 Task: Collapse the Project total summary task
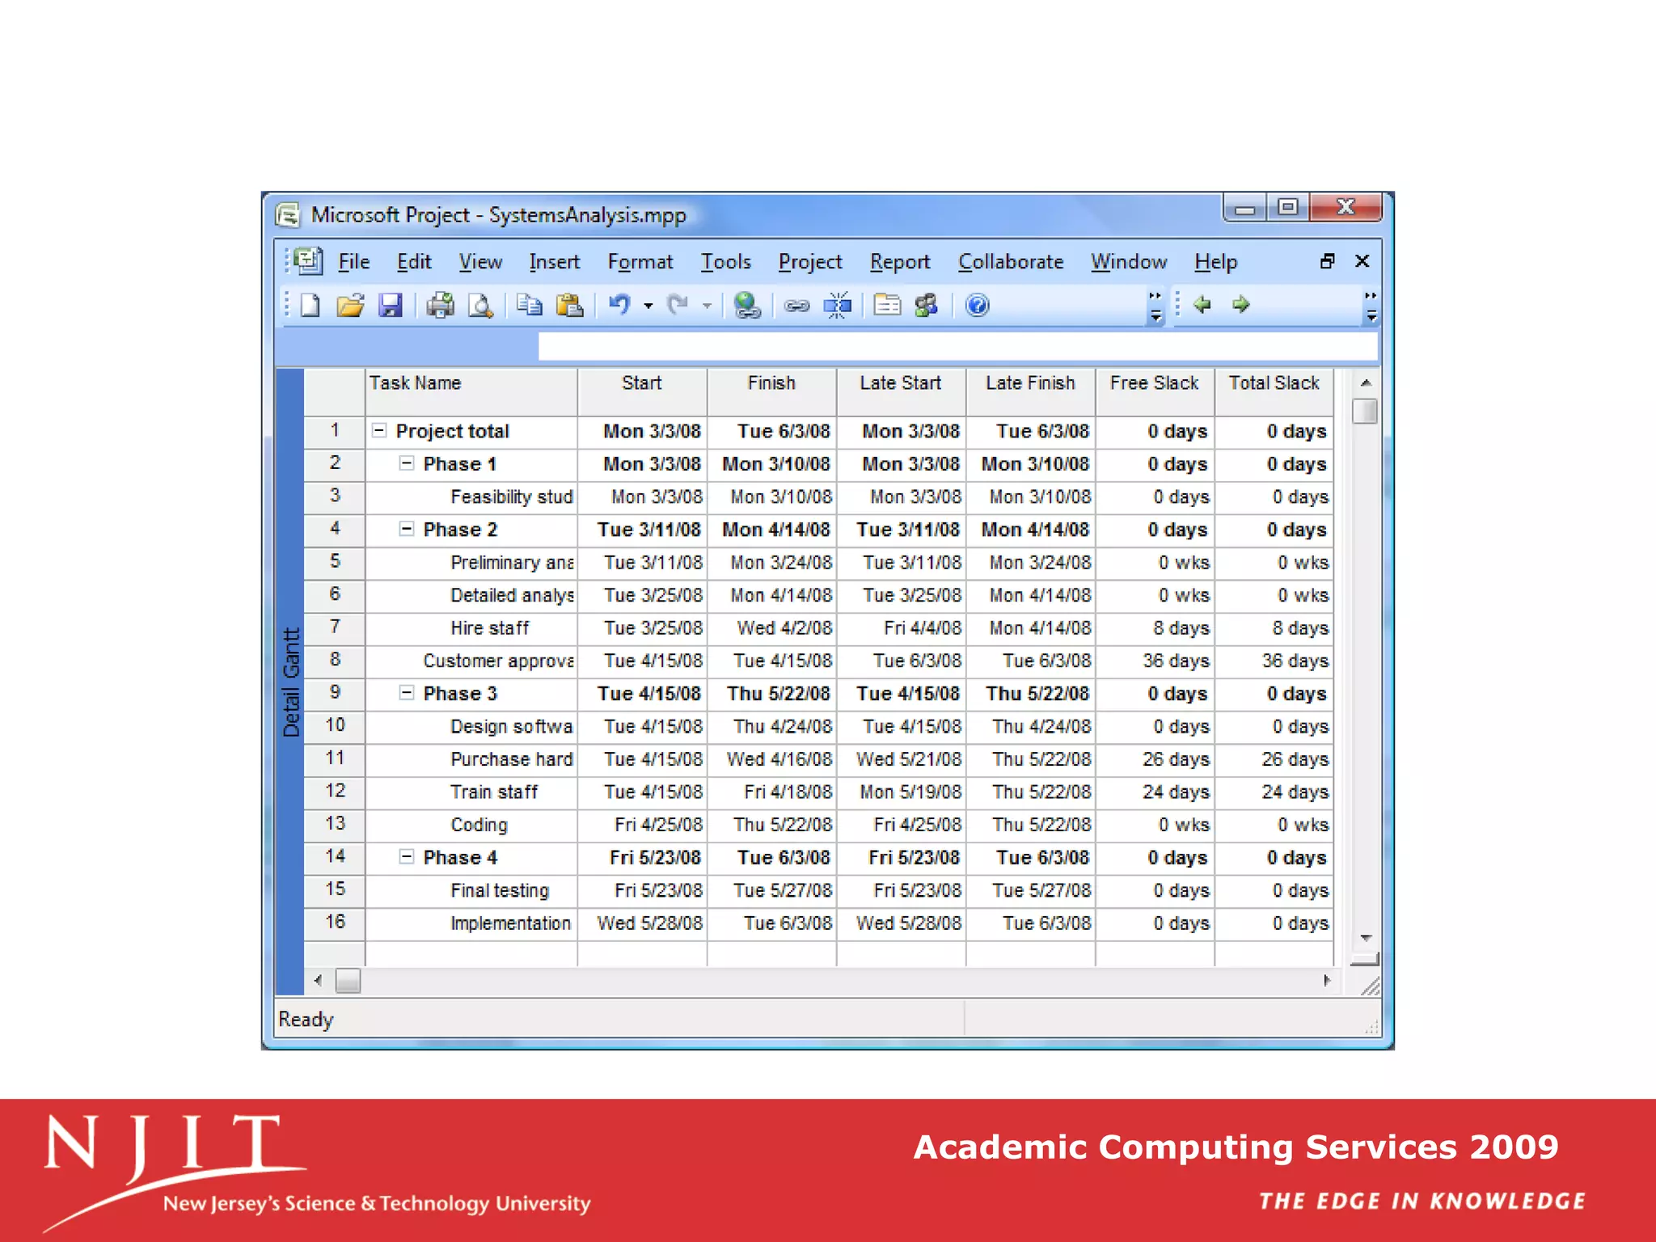tap(378, 431)
